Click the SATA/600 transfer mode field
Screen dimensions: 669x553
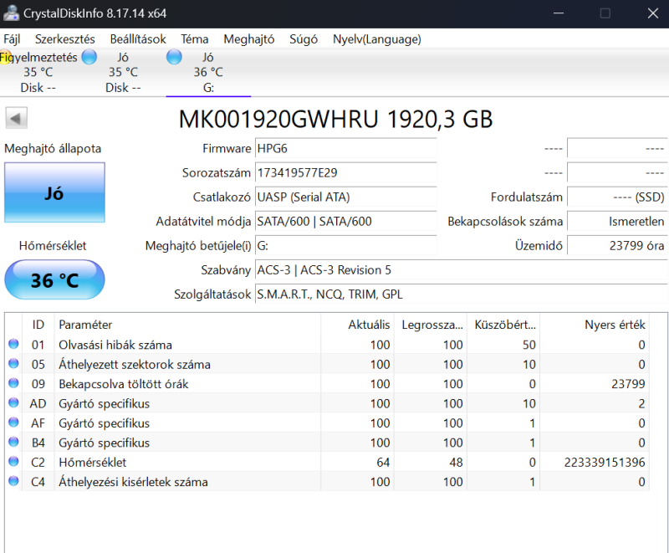pyautogui.click(x=346, y=222)
